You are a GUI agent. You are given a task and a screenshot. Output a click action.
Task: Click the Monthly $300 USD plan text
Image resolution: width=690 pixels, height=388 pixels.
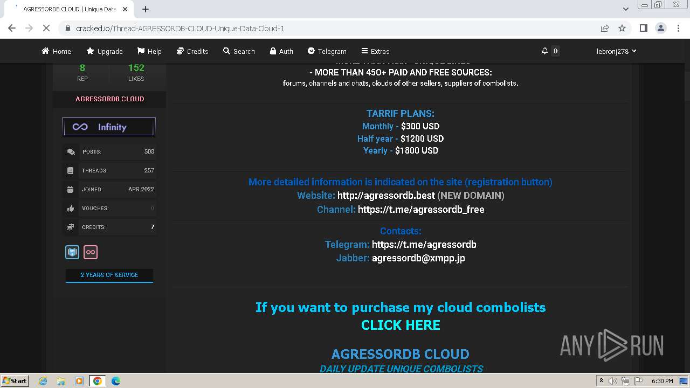tap(401, 126)
